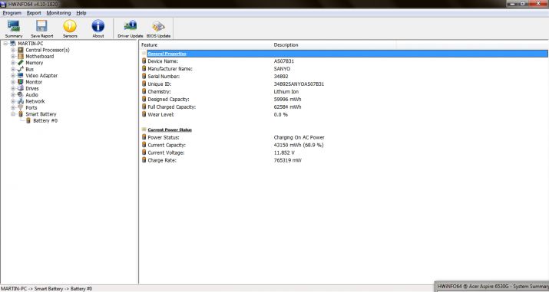This screenshot has height=292, width=549.
Task: Click the Smart Battery icon
Action: [x=20, y=114]
